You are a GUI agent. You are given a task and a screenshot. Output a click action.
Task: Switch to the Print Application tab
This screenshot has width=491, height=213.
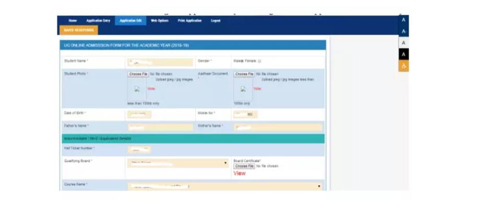[x=190, y=20]
